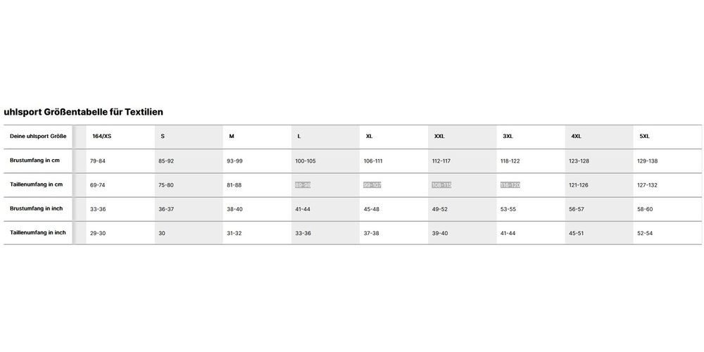Viewport: 704px width, 352px height.
Task: Click the 5XL size header
Action: pos(644,137)
